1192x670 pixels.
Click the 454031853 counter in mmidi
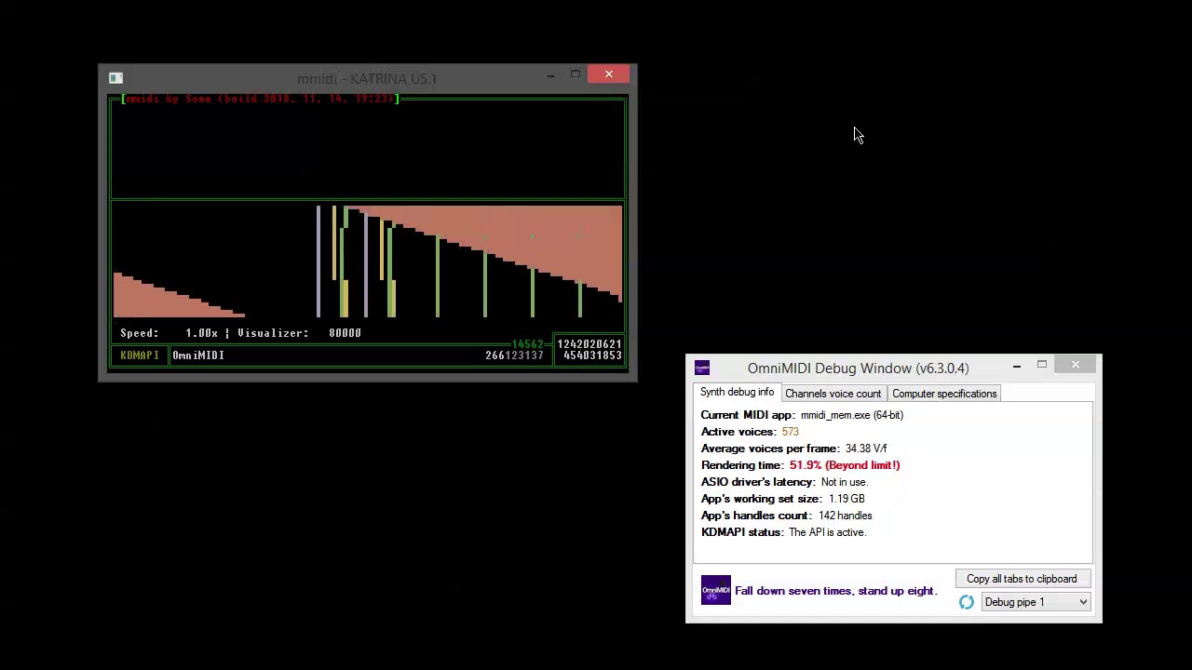pos(592,355)
